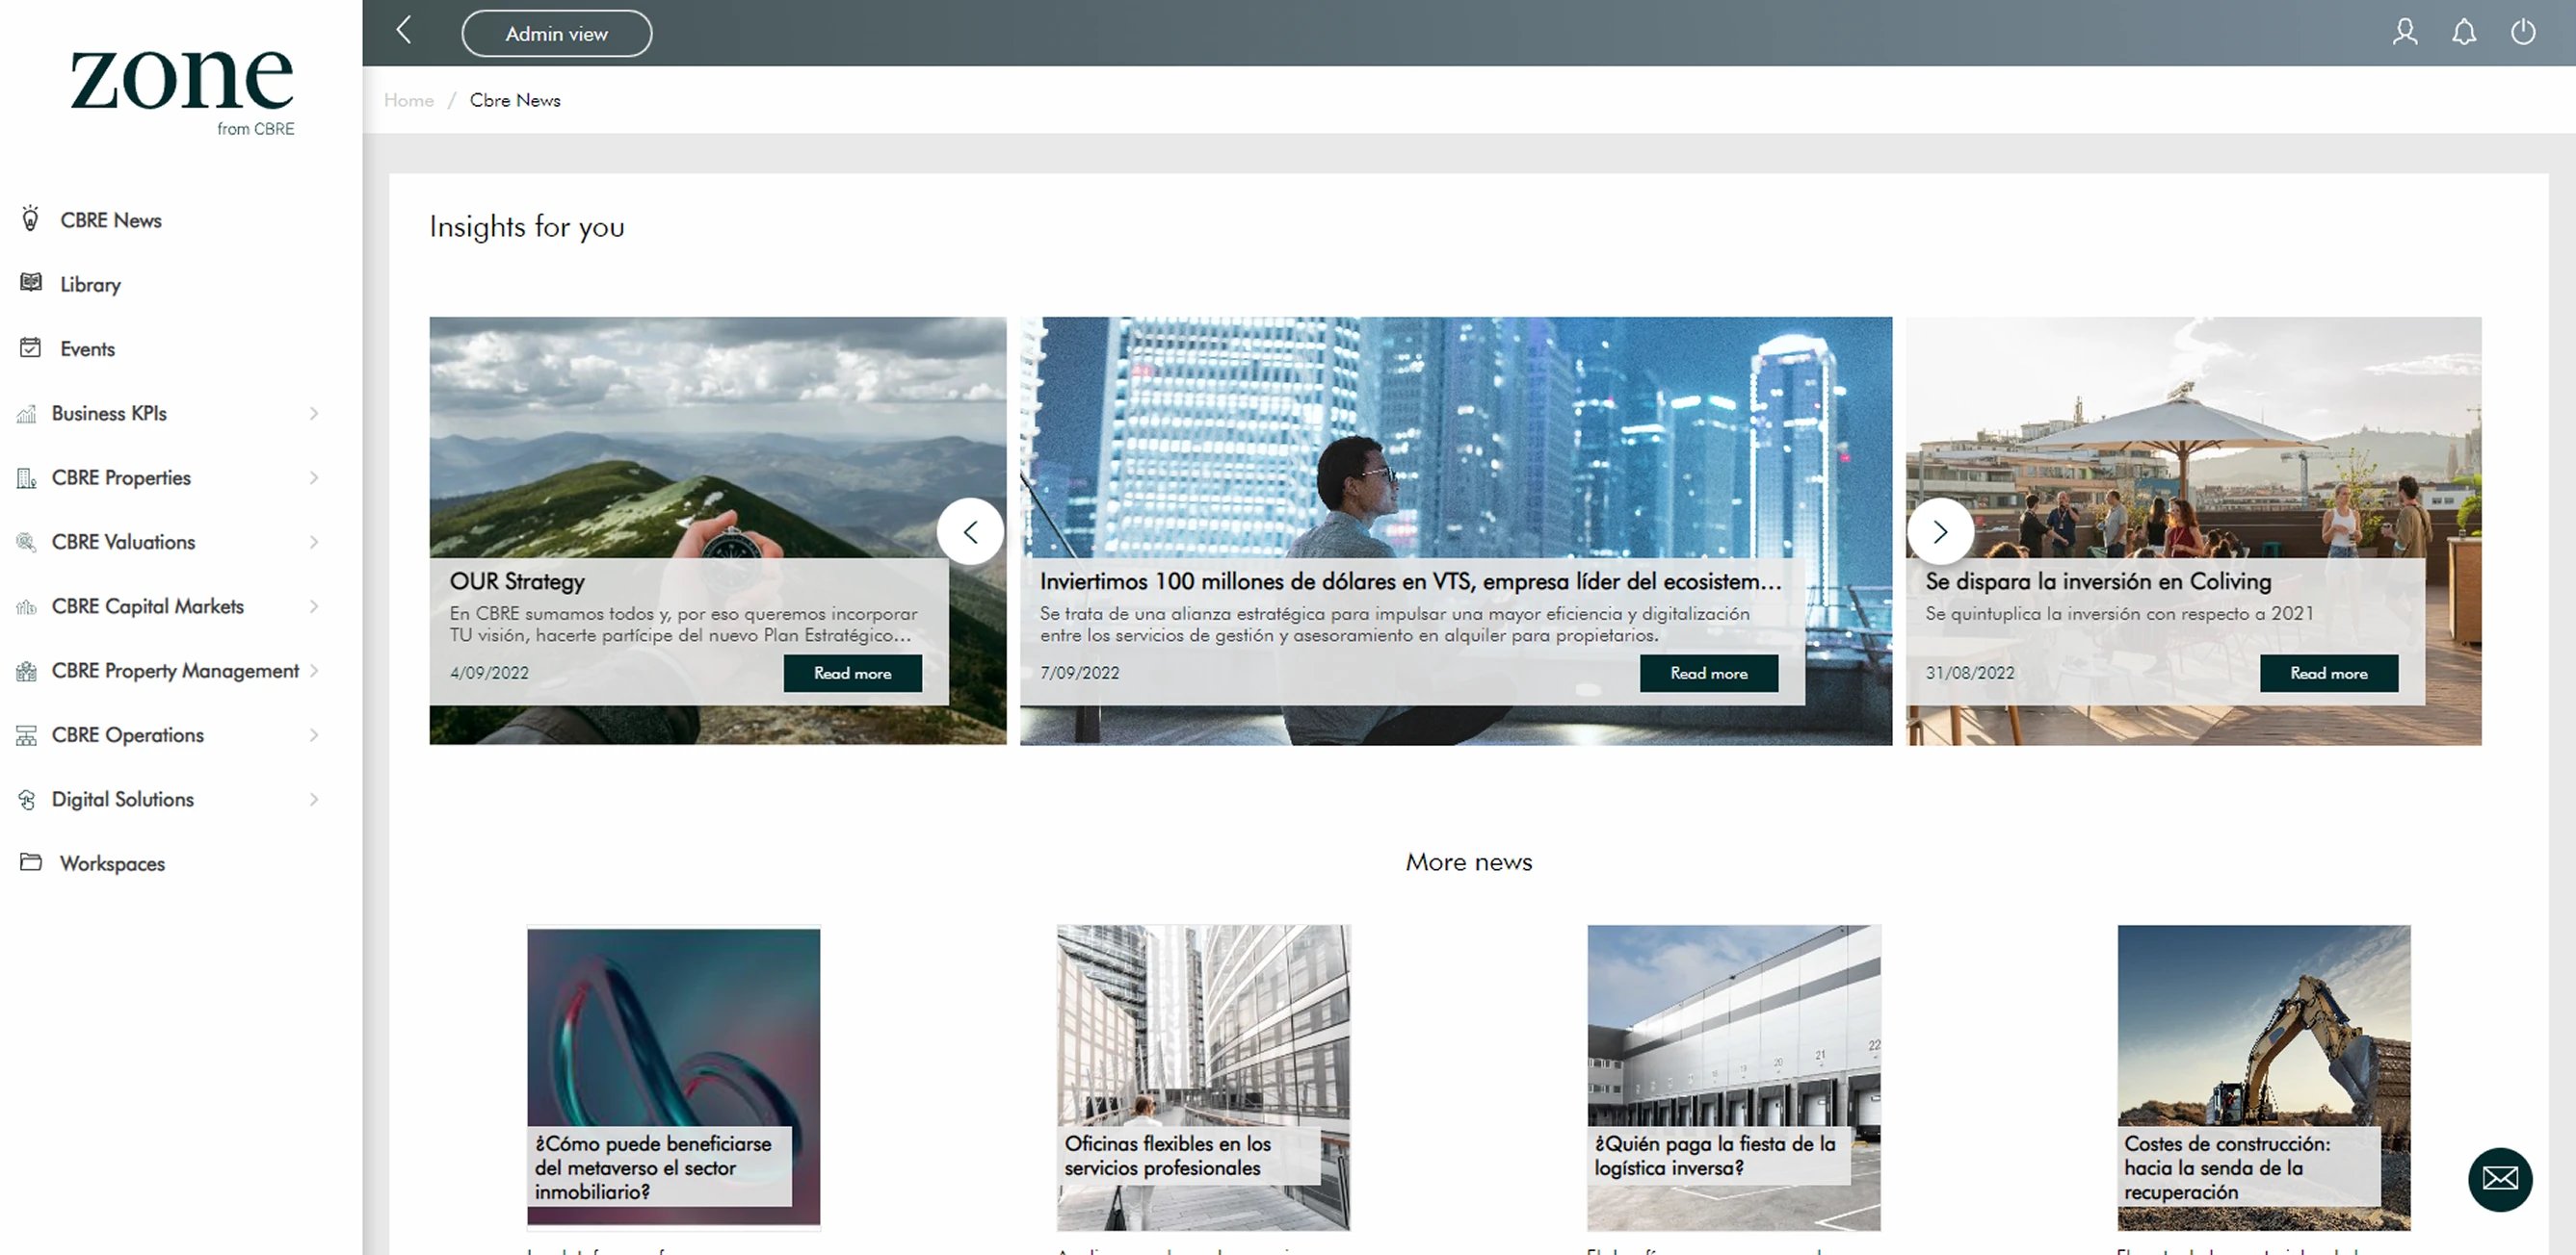
Task: Select Library menu item
Action: pos(90,285)
